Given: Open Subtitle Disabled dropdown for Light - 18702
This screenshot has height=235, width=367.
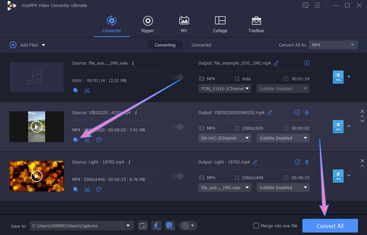Looking at the screenshot, I should point(283,187).
